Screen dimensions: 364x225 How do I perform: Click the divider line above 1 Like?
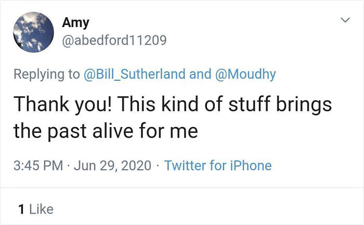(x=182, y=187)
